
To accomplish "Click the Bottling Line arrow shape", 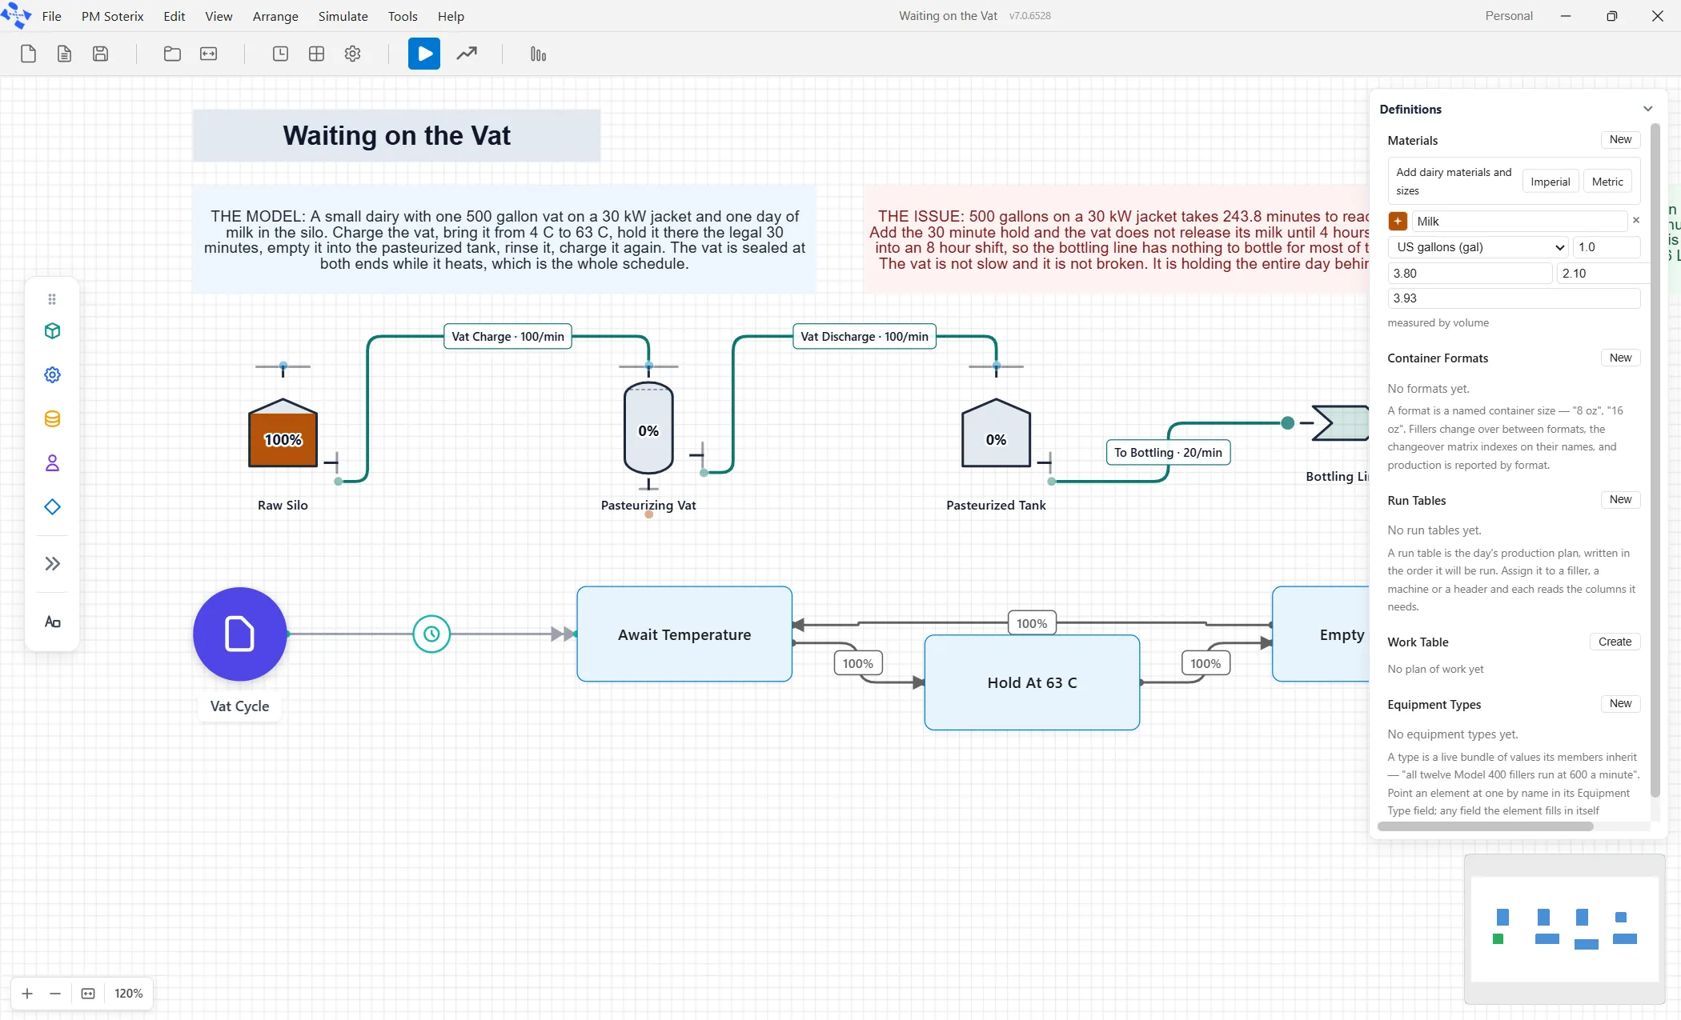I will pos(1341,422).
